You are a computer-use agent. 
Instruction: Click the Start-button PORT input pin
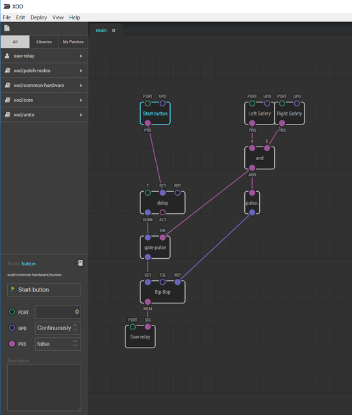(x=147, y=104)
